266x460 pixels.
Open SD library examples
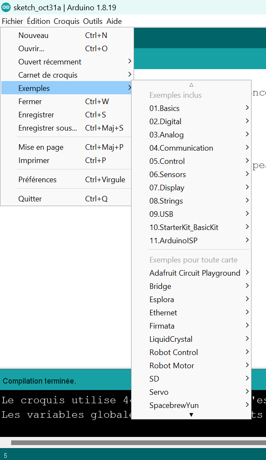click(x=192, y=378)
